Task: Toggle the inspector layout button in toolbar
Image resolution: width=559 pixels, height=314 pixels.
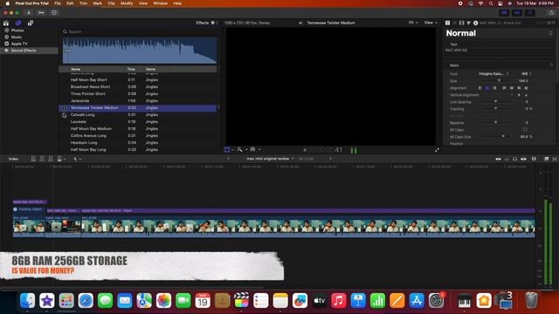Action: click(x=530, y=12)
